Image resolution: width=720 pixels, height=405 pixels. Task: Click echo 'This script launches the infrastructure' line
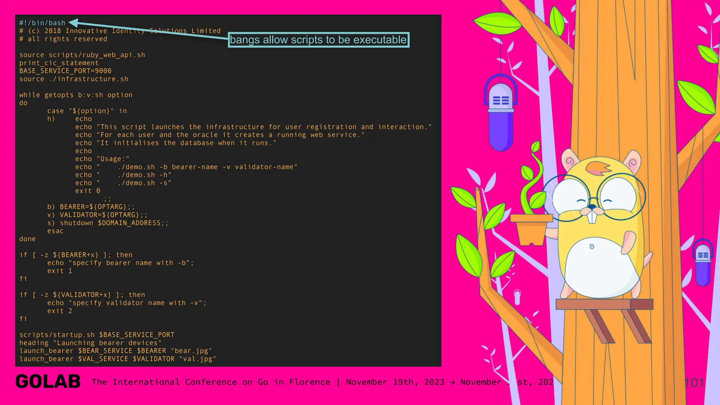[253, 127]
